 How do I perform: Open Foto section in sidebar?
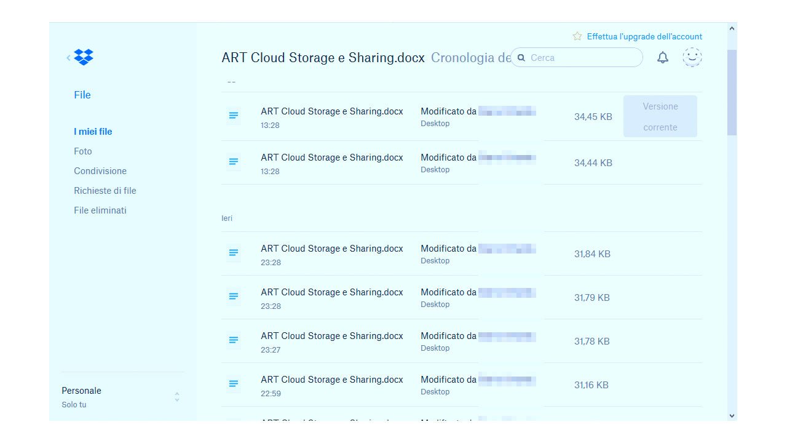pyautogui.click(x=83, y=151)
